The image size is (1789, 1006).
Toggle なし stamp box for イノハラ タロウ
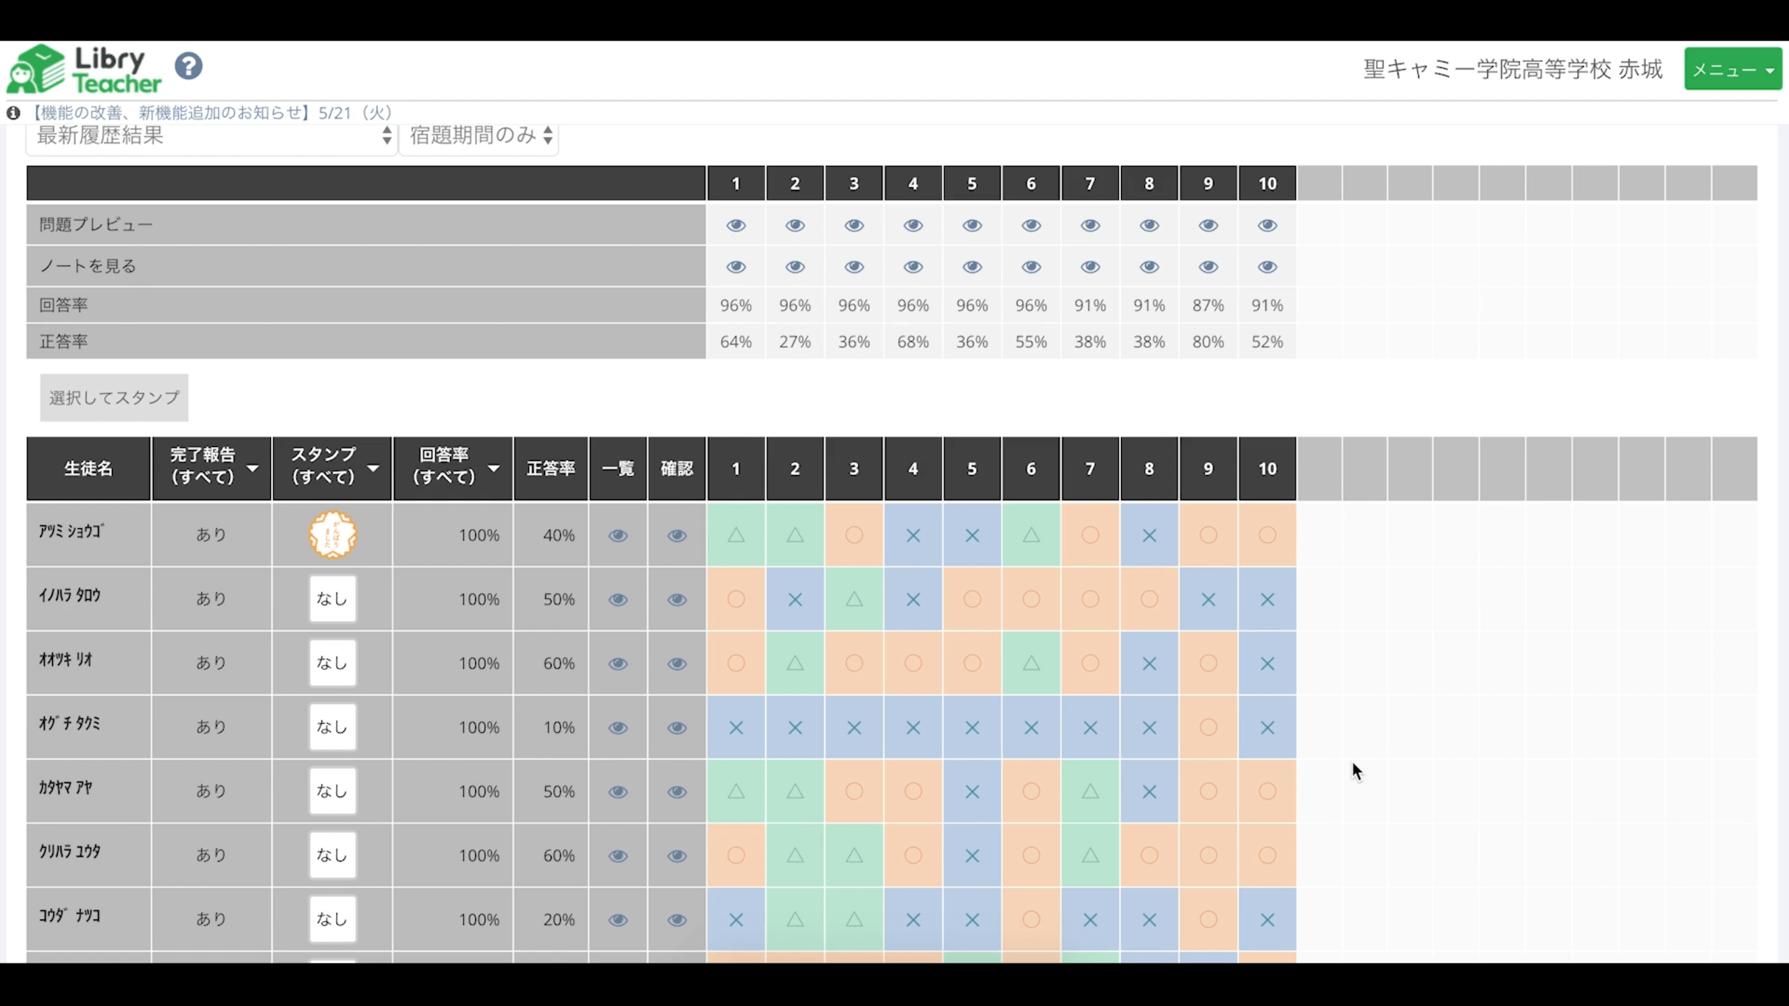pyautogui.click(x=333, y=599)
